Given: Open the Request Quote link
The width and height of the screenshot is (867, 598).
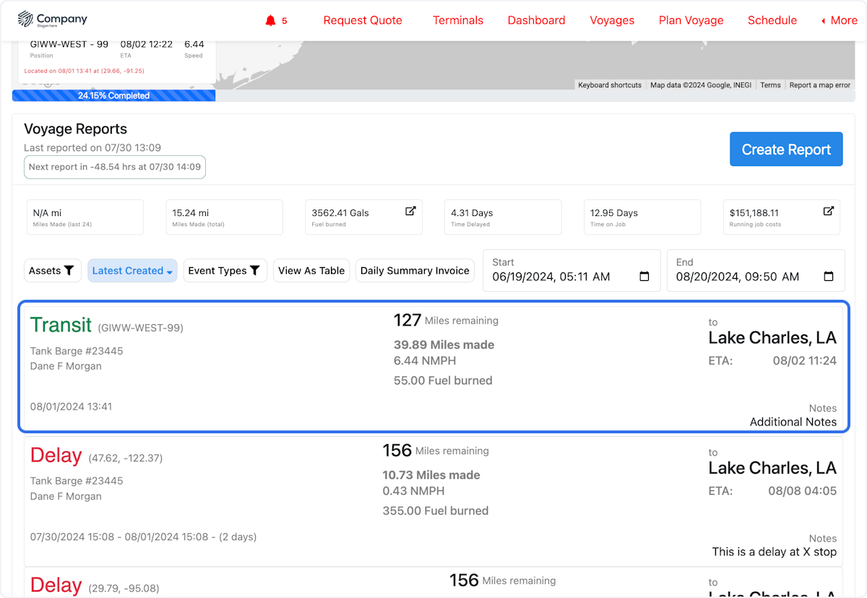Looking at the screenshot, I should pos(363,20).
